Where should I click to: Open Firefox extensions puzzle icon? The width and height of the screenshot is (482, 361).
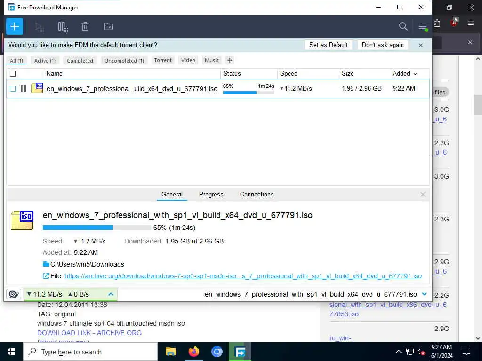437,23
